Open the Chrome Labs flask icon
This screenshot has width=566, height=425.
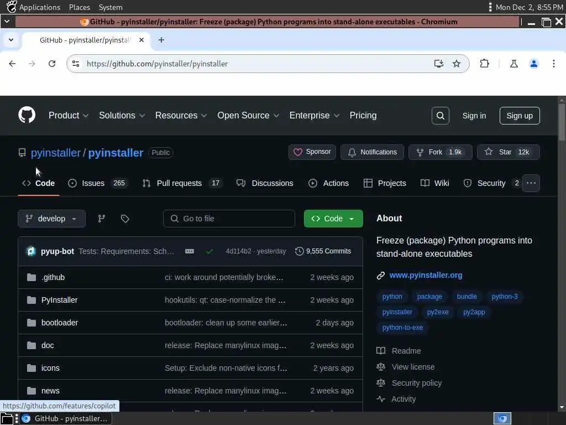coord(513,64)
